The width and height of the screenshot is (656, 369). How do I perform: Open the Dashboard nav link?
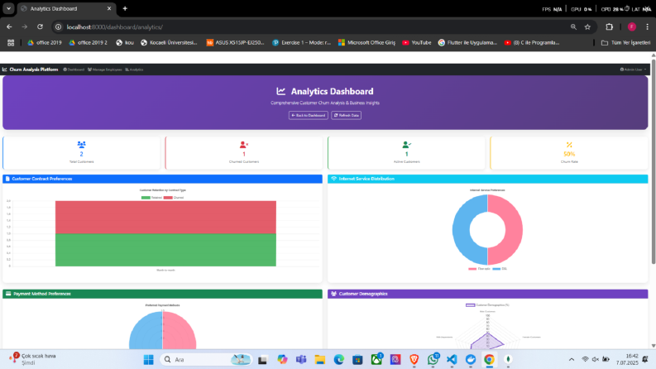74,69
